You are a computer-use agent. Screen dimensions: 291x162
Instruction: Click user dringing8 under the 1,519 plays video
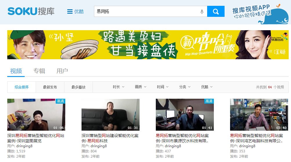tap(24, 146)
